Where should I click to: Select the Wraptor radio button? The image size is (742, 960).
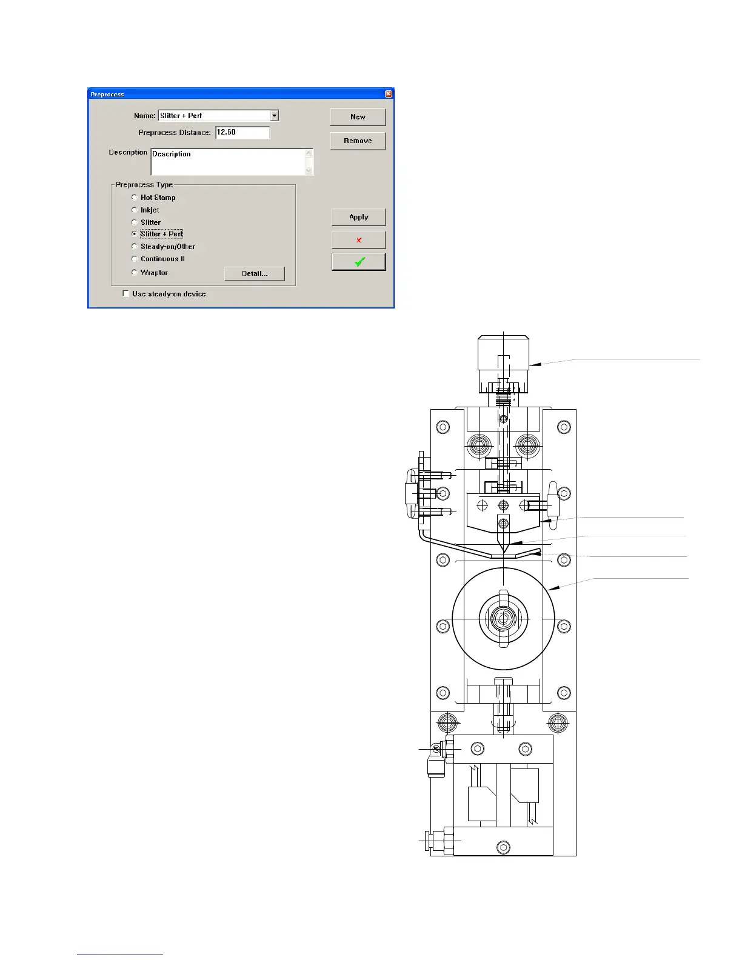(135, 273)
